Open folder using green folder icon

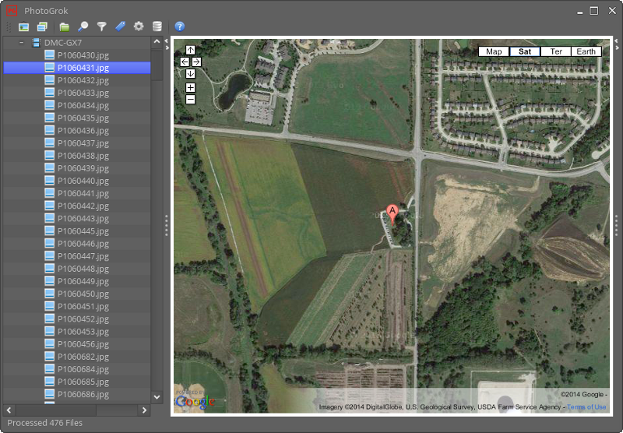65,26
